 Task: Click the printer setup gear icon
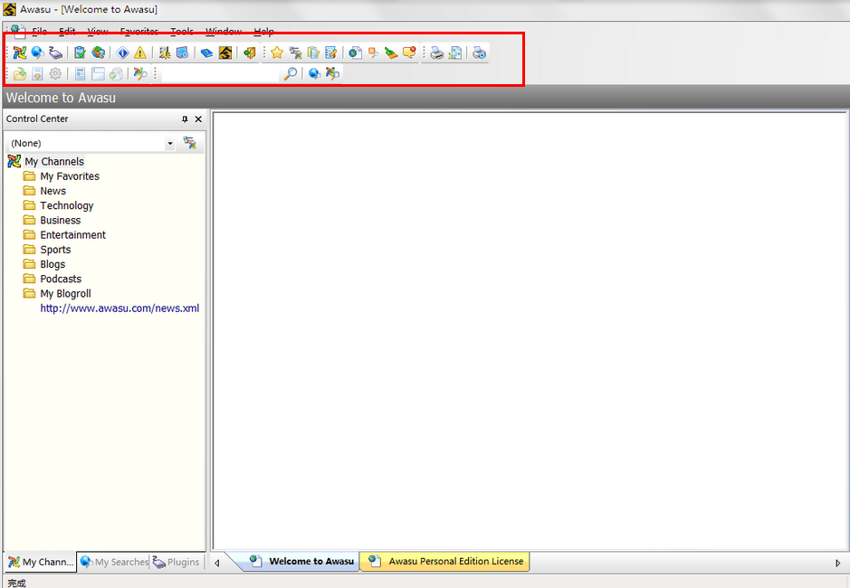[x=479, y=52]
